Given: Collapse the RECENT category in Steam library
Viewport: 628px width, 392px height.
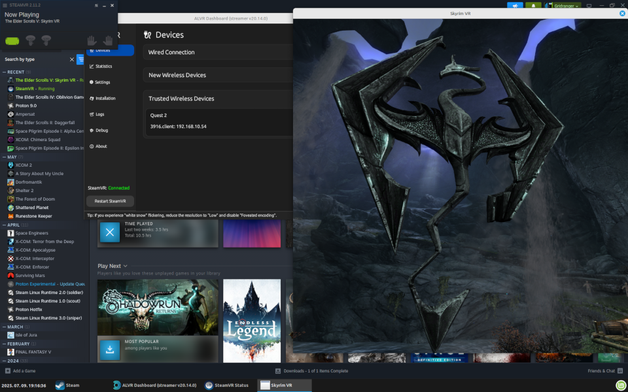Looking at the screenshot, I should tap(5, 72).
